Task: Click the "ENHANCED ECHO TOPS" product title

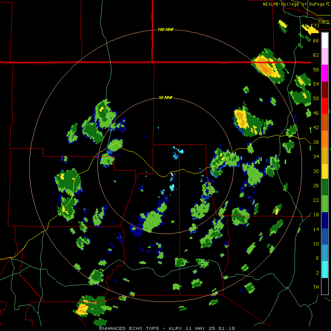Action: (129, 328)
